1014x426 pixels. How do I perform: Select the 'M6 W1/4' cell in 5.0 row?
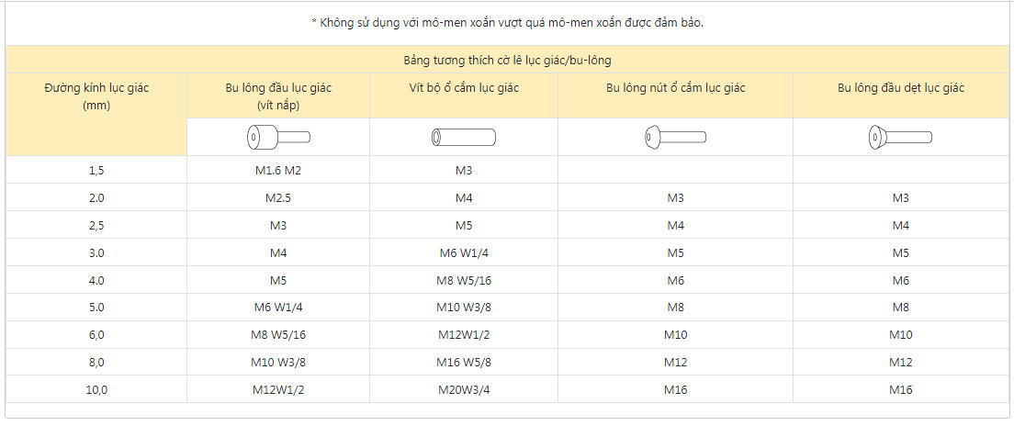[278, 307]
